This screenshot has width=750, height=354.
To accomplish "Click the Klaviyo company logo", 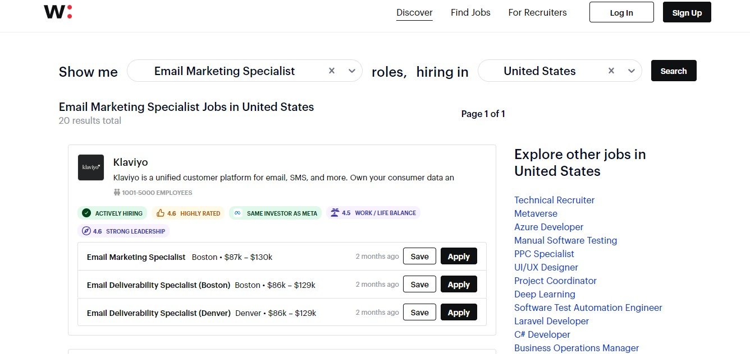I will point(91,167).
